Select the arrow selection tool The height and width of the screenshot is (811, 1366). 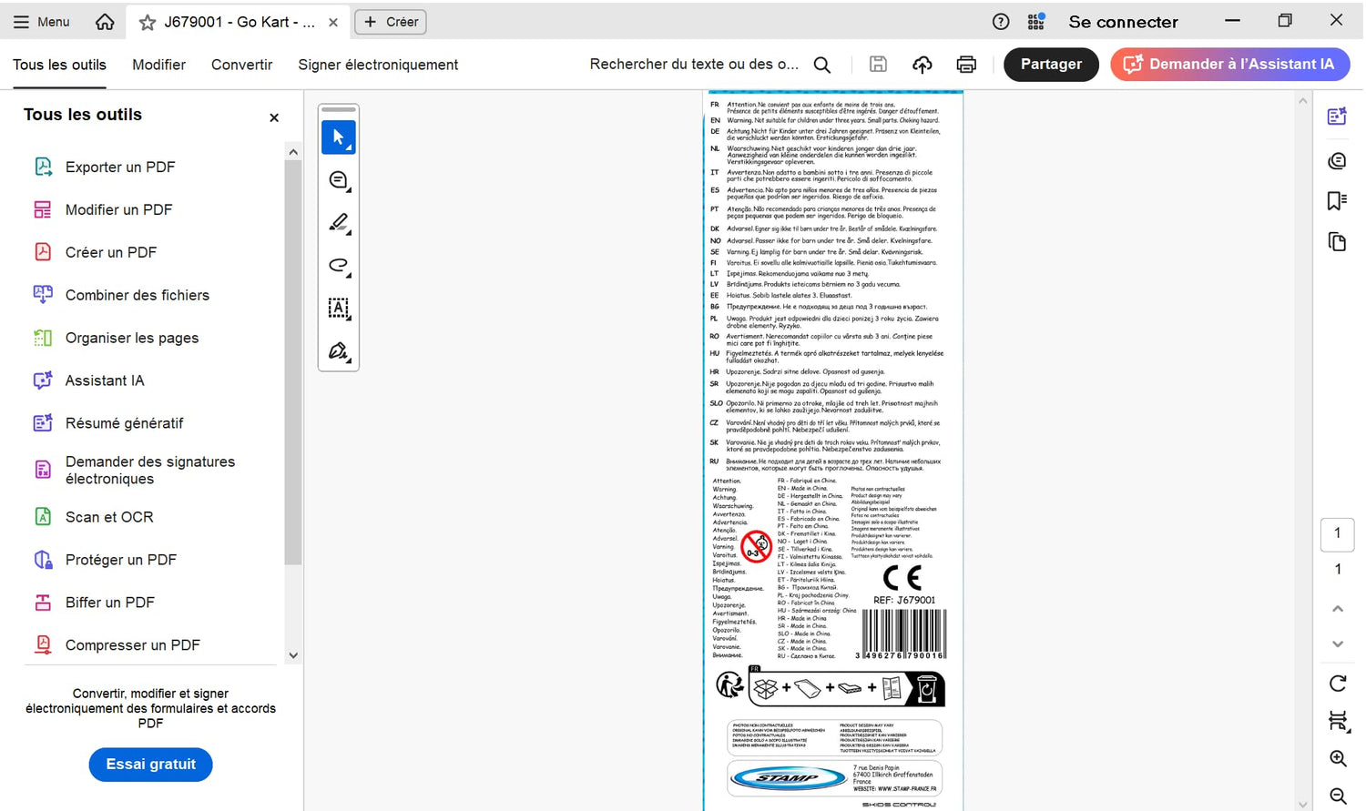pos(339,137)
